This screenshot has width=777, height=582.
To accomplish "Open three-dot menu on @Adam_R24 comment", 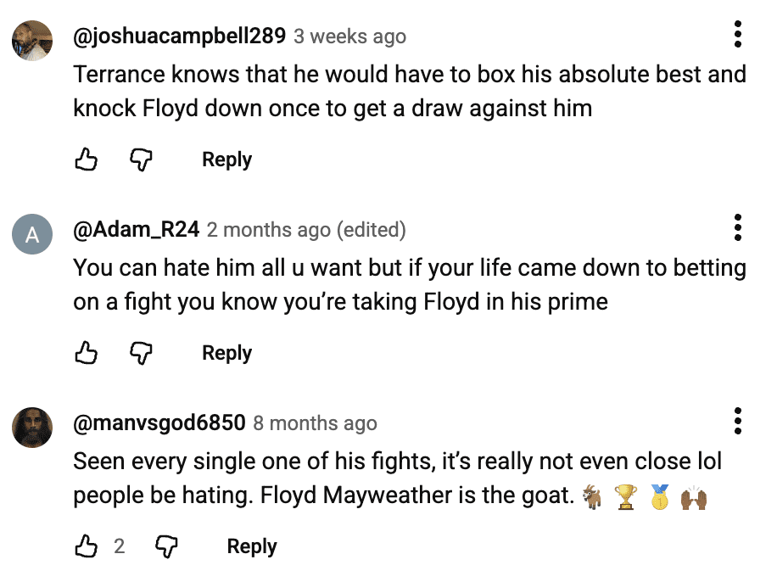I will (738, 227).
